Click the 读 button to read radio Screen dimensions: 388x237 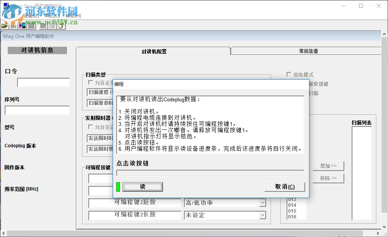[x=142, y=187]
